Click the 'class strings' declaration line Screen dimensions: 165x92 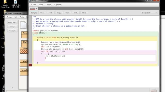pyautogui.click(x=39, y=33)
